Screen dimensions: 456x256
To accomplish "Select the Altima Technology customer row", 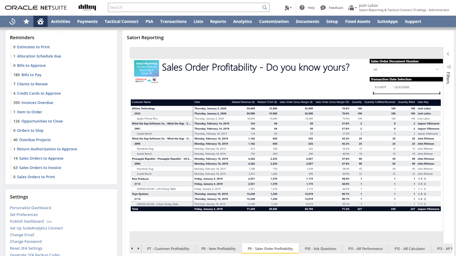I will 286,108.
